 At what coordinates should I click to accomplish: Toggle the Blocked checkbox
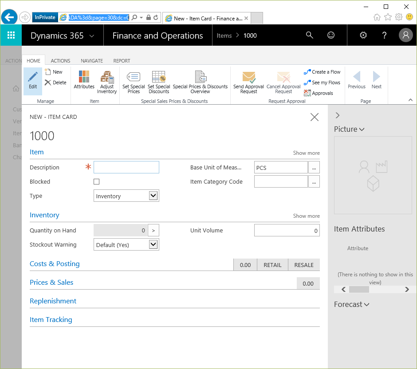97,181
